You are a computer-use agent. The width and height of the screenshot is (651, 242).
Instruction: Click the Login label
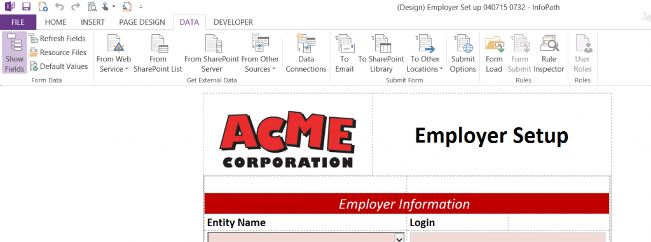[422, 222]
